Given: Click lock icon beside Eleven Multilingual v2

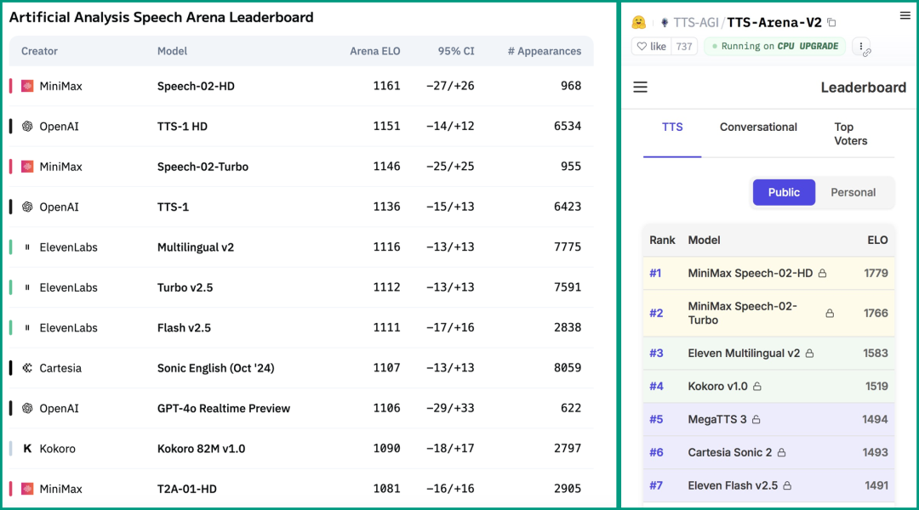Looking at the screenshot, I should (809, 354).
